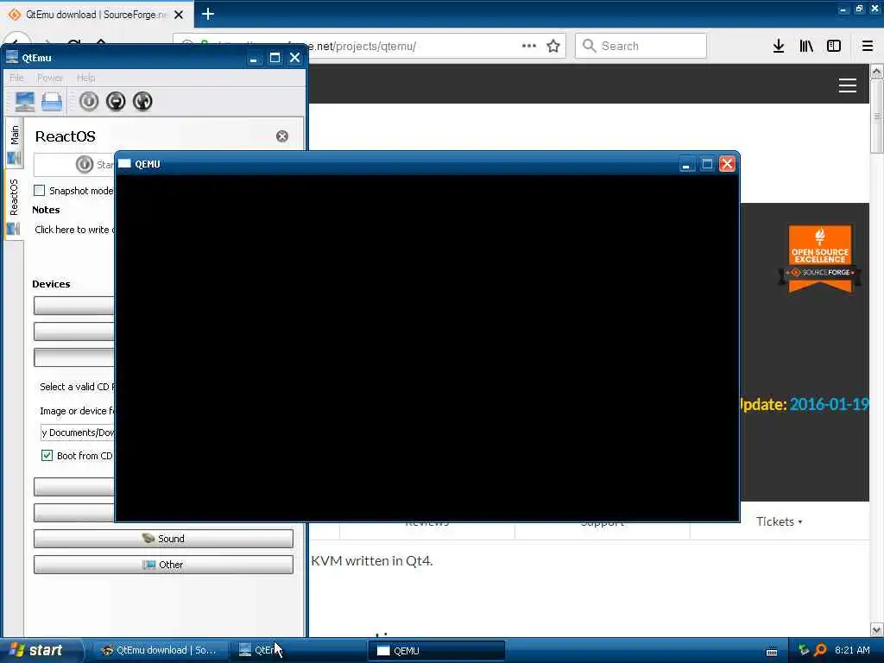Click the QtEmu window title bar icon
The width and height of the screenshot is (884, 663).
12,57
